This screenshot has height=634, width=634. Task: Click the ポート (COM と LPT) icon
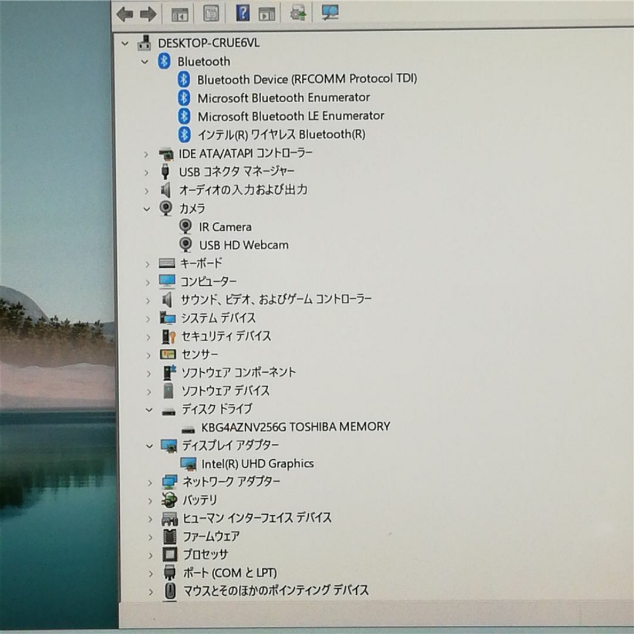(170, 572)
